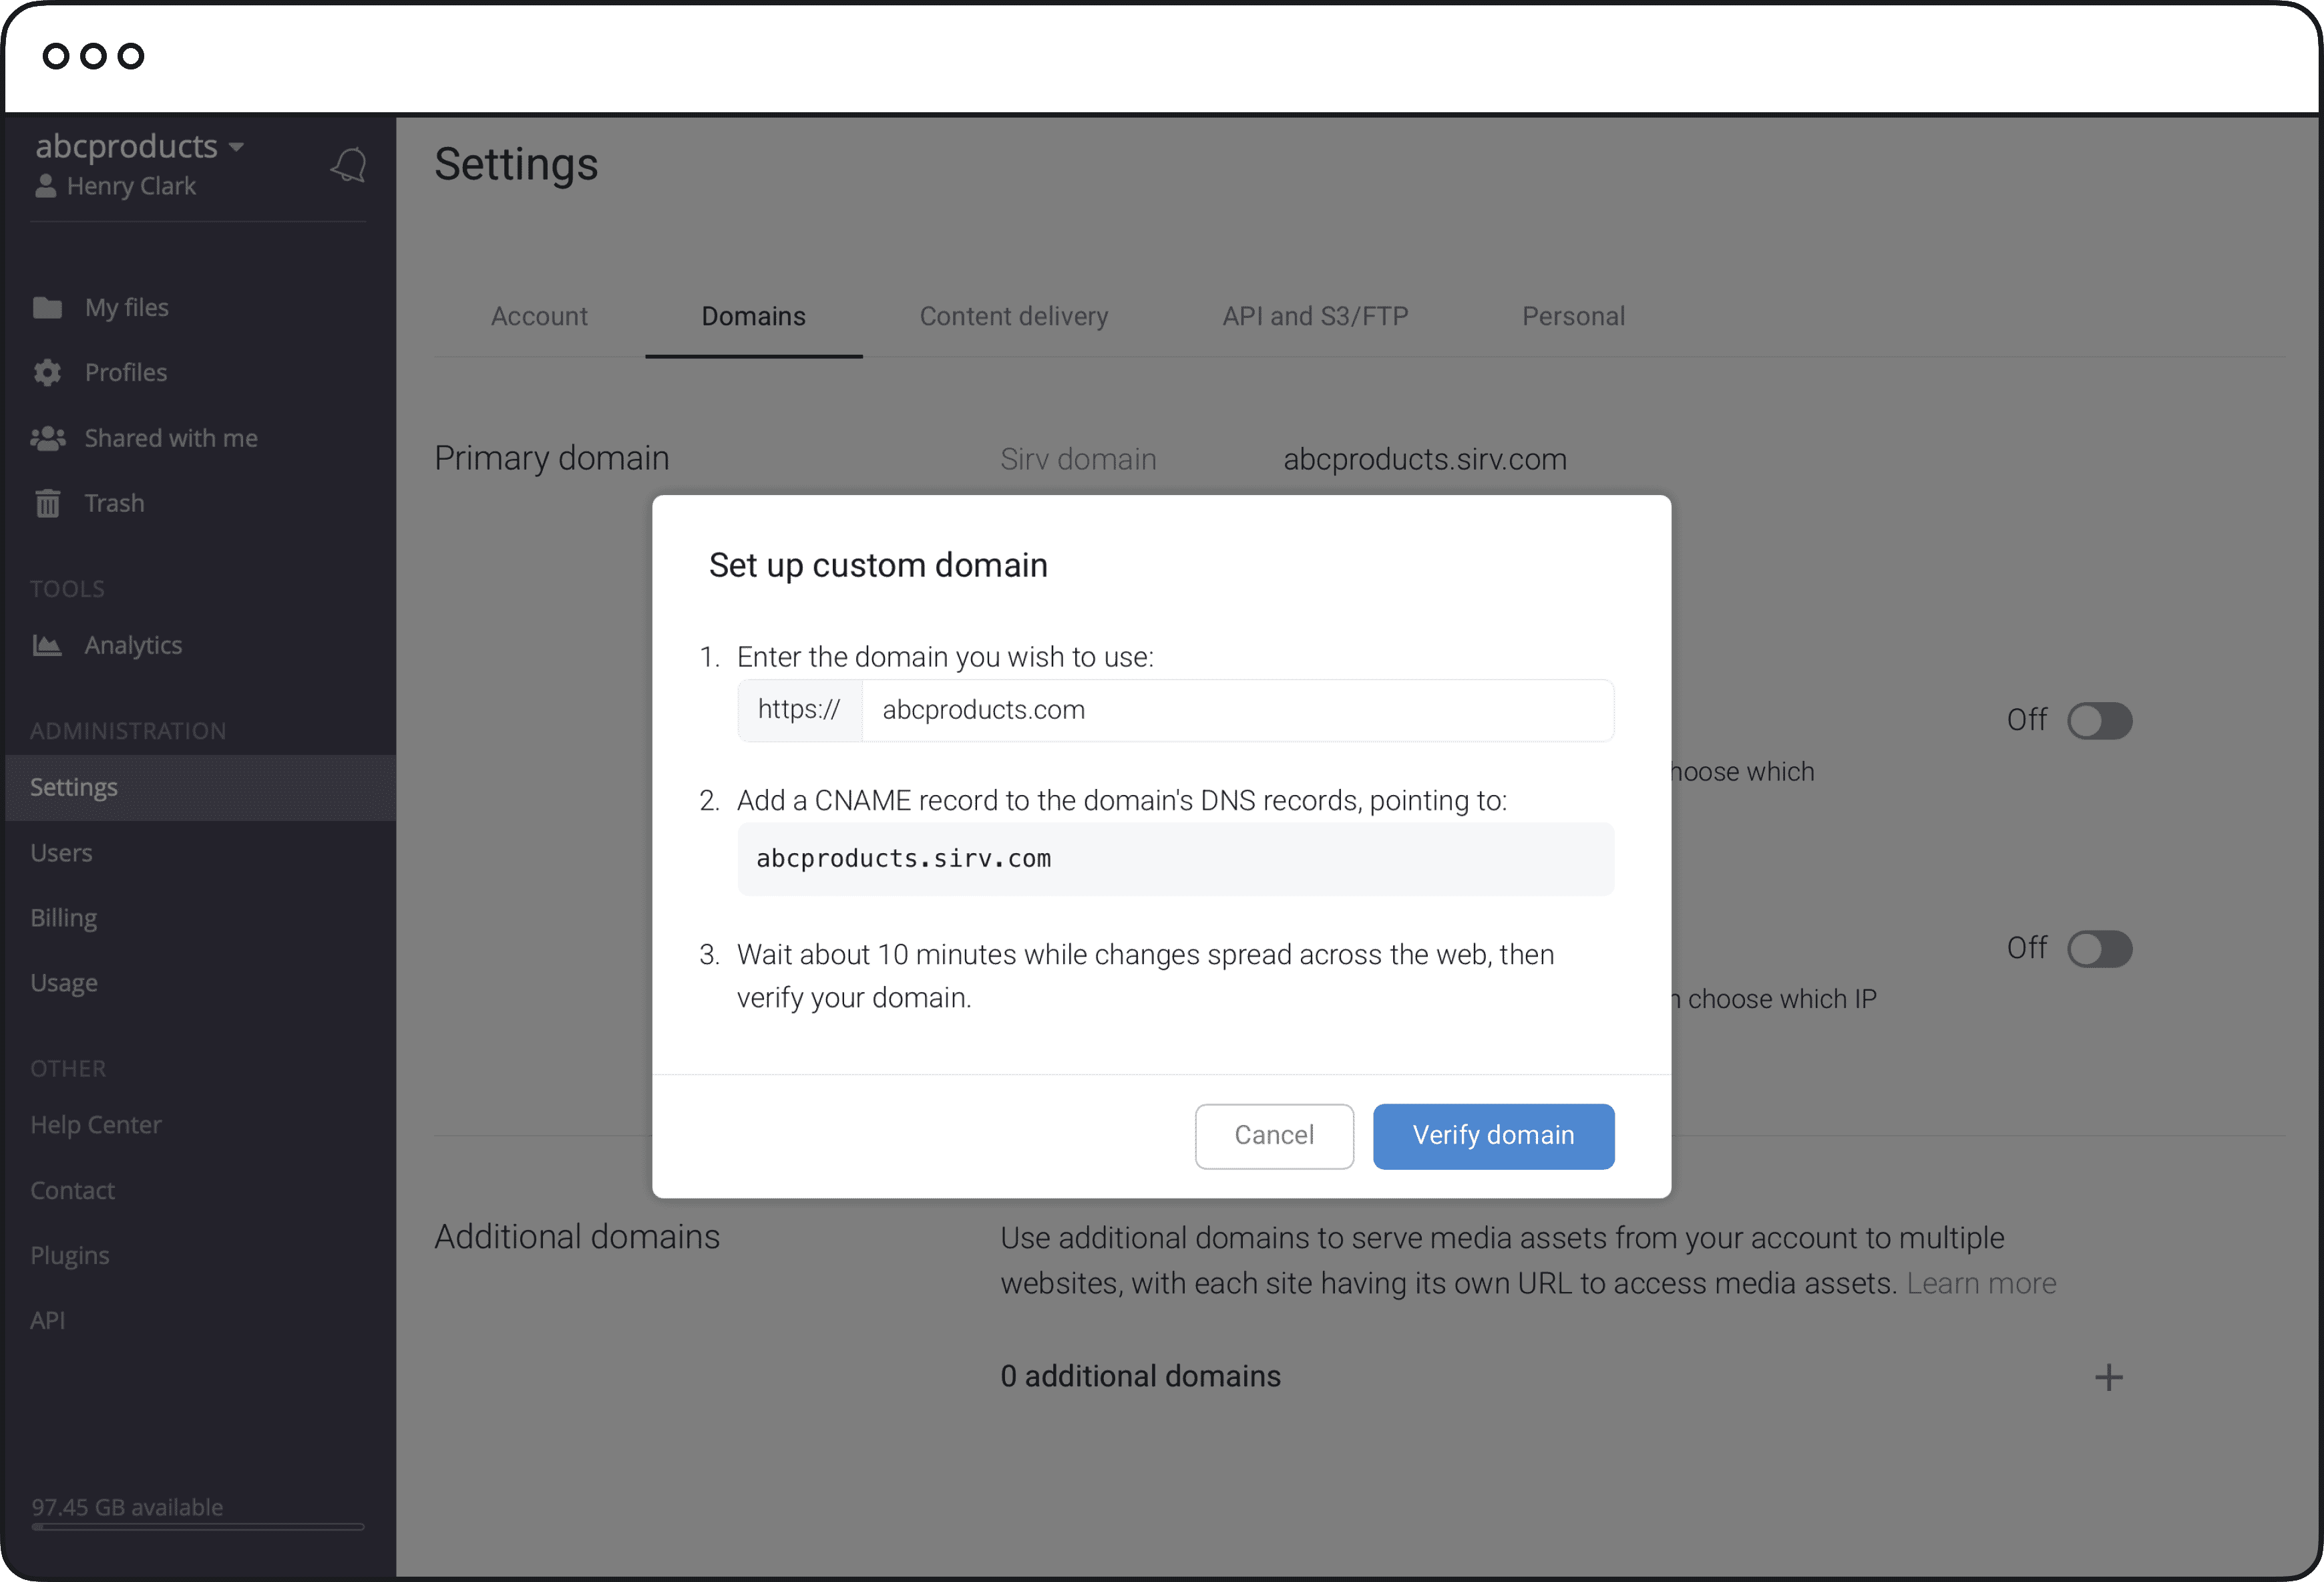Select the Account tab
This screenshot has height=1582, width=2324.
click(539, 316)
